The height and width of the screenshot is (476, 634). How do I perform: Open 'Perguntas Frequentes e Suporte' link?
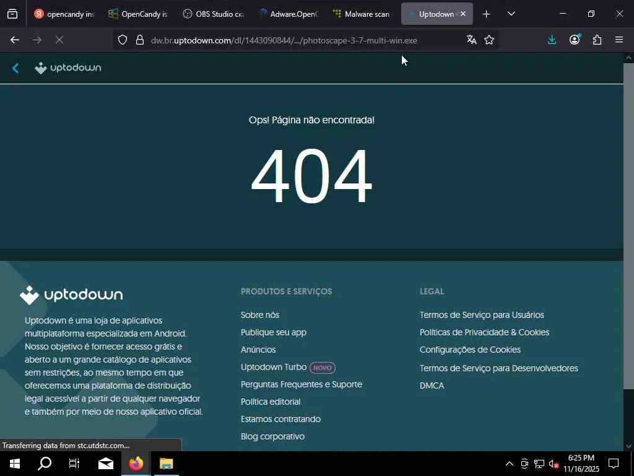[x=302, y=384]
